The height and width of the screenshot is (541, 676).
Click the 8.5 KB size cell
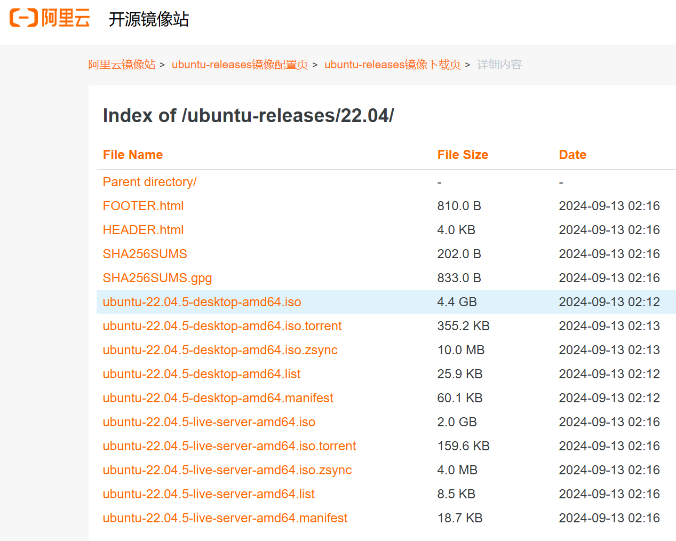point(456,494)
